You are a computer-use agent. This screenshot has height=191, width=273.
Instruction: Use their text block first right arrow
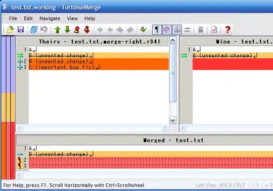[100, 30]
